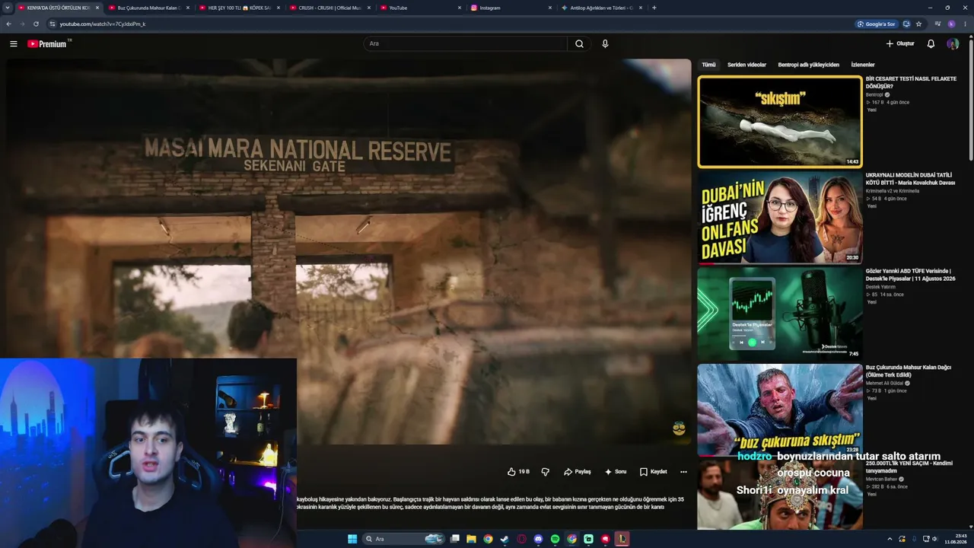Open 'BİR CESARET TESTİ' video thumbnail

(780, 122)
